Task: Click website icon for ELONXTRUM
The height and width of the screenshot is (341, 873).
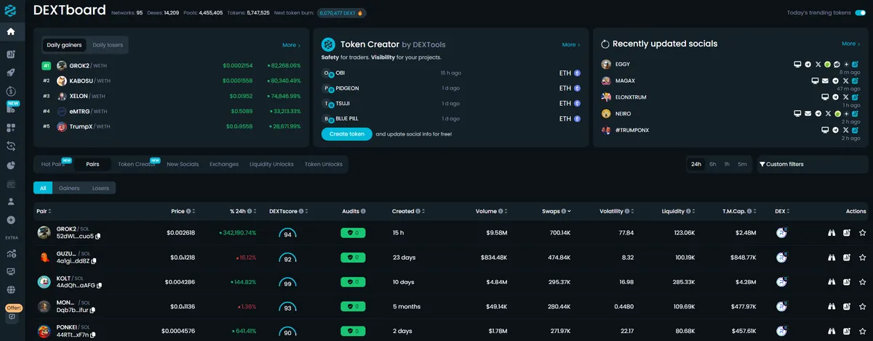Action: coord(825,97)
